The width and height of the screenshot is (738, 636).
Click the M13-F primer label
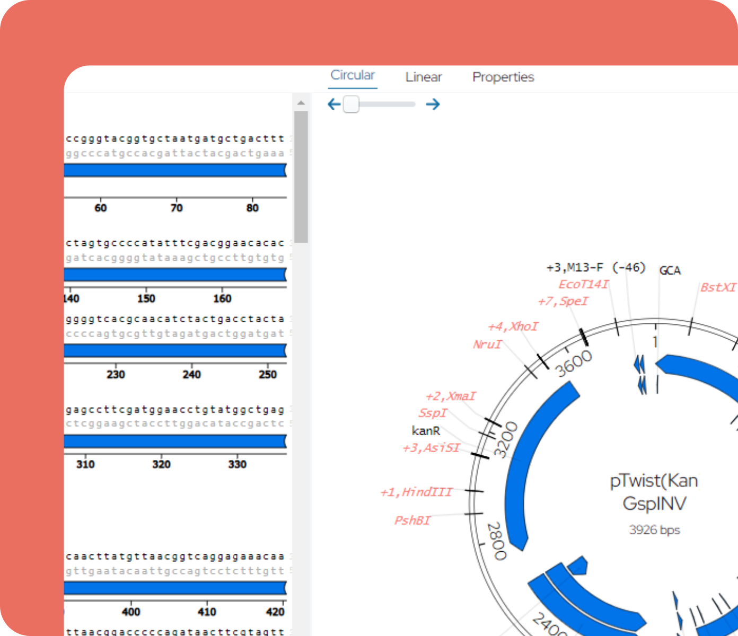[x=596, y=268]
